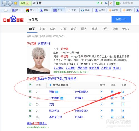Uncheck the checkbox for song 04
The height and width of the screenshot is (131, 139).
[x=30, y=110]
